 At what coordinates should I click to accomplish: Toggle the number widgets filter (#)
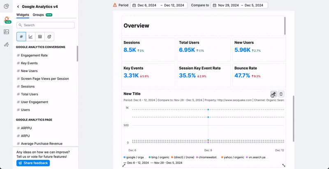click(x=21, y=37)
